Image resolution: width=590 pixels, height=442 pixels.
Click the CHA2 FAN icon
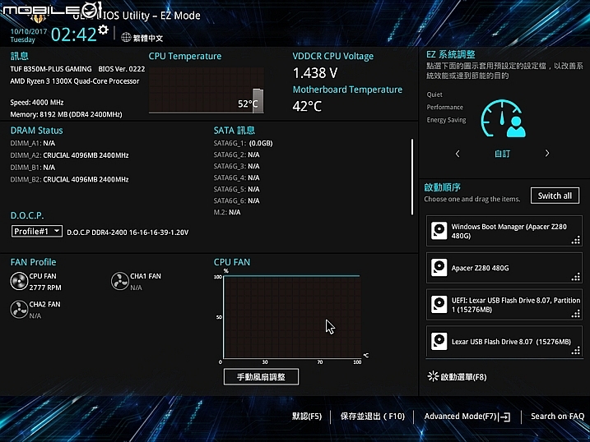[x=19, y=310]
